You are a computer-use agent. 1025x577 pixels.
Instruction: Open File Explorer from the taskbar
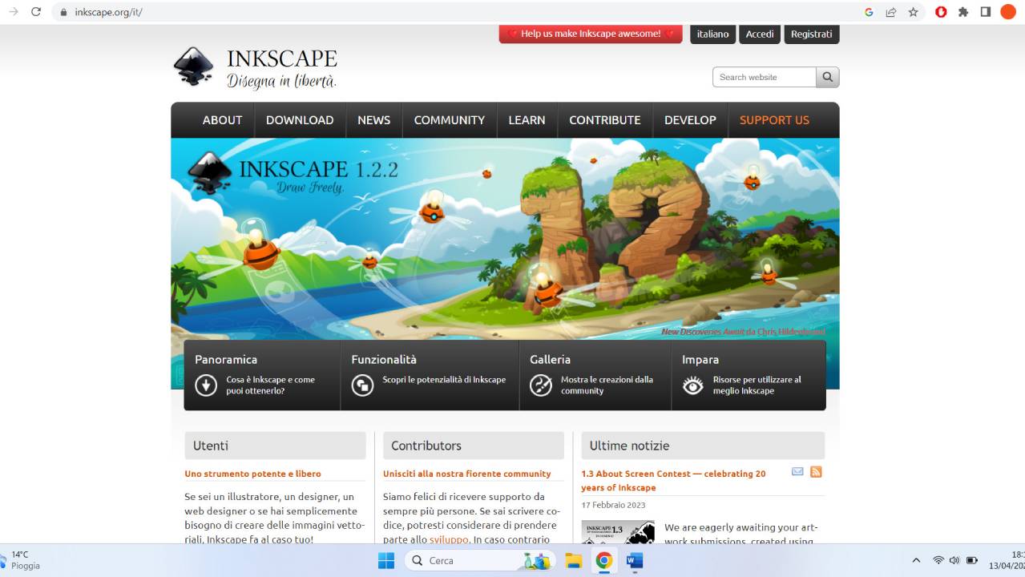[573, 560]
